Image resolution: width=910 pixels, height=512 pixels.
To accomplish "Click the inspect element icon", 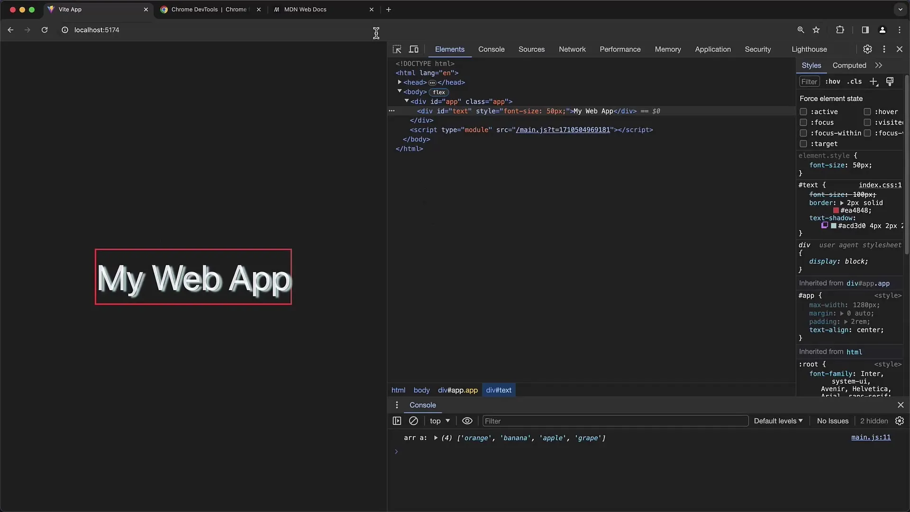I will tap(397, 49).
